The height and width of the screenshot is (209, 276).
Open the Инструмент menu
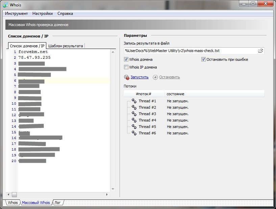(16, 14)
